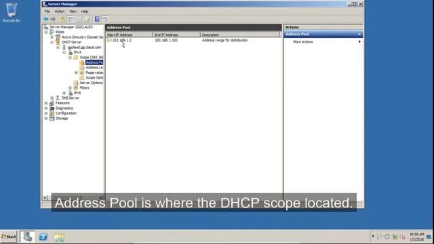Image resolution: width=434 pixels, height=244 pixels.
Task: Click Show Desktop button at taskbar end
Action: point(429,237)
